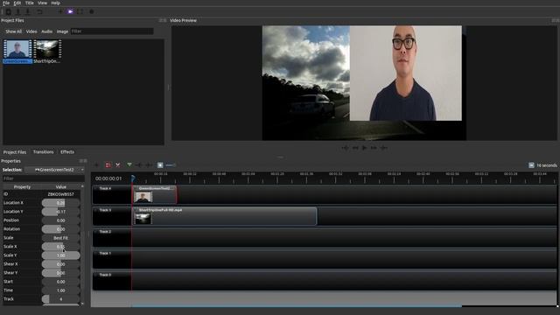Click the Export Video record icon

point(91,11)
